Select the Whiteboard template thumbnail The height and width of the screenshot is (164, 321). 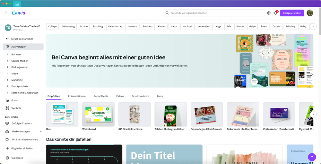pos(98,114)
